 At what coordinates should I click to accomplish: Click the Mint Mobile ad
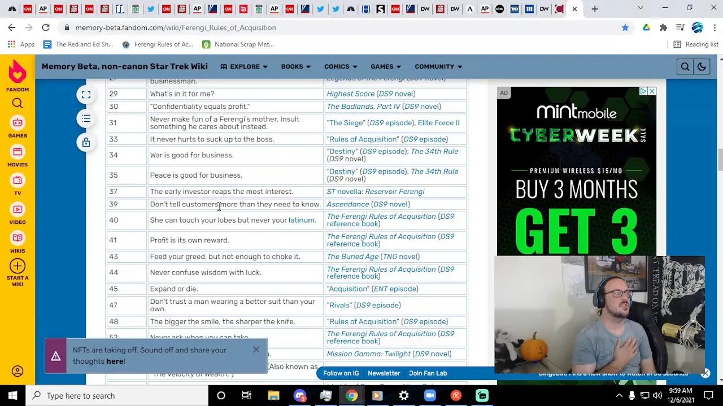[577, 171]
